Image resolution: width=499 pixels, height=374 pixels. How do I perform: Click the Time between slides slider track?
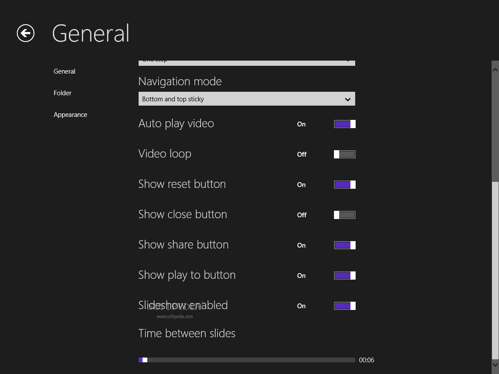tap(246, 360)
